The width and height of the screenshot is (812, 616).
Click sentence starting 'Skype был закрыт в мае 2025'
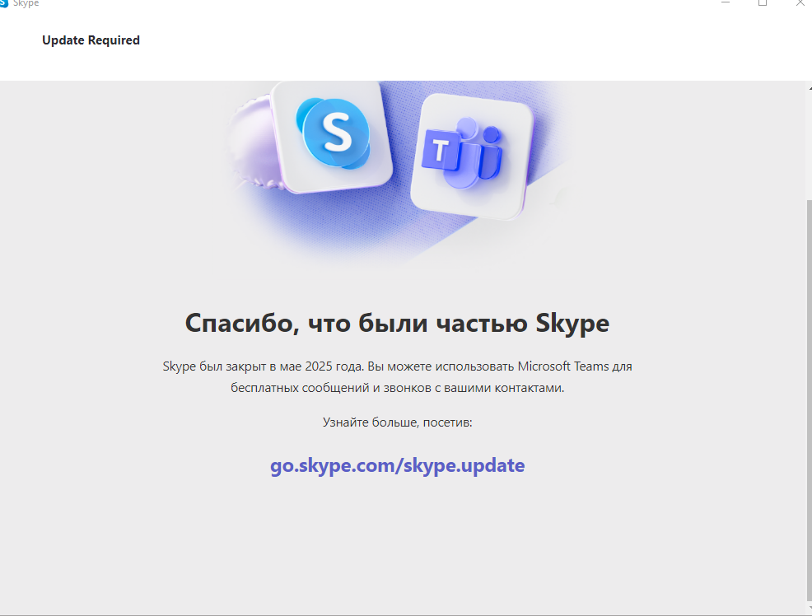point(397,366)
